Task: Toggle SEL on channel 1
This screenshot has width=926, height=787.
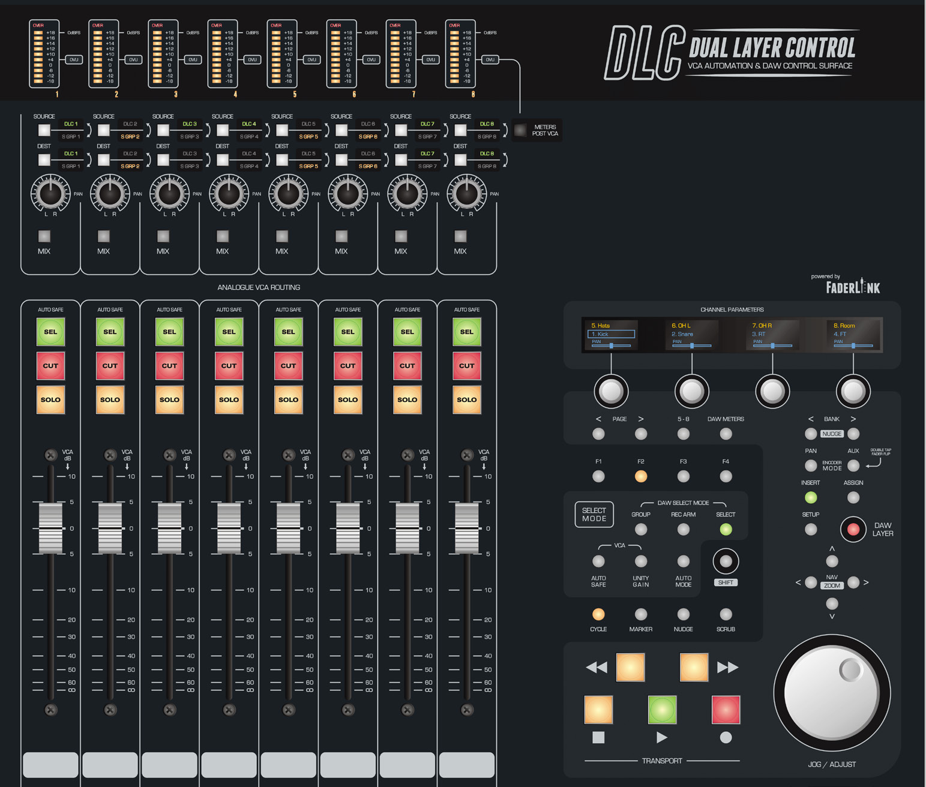Action: [50, 332]
